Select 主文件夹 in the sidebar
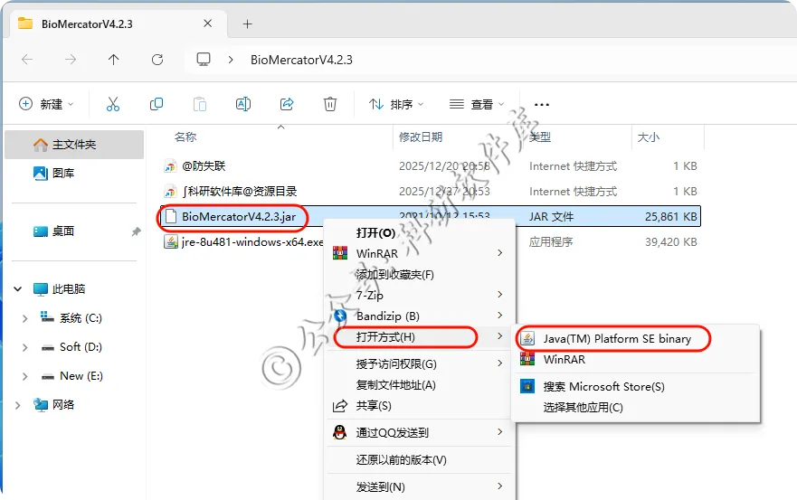797x500 pixels. (x=74, y=145)
